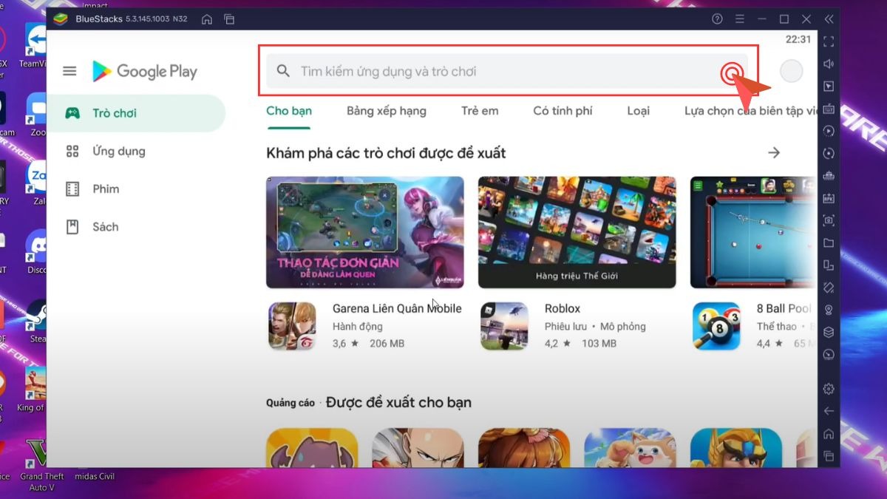Click heading Khám phá các trò chơi được đề xuất

pos(386,153)
